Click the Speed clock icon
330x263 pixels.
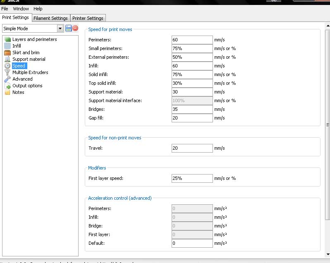click(x=7, y=66)
